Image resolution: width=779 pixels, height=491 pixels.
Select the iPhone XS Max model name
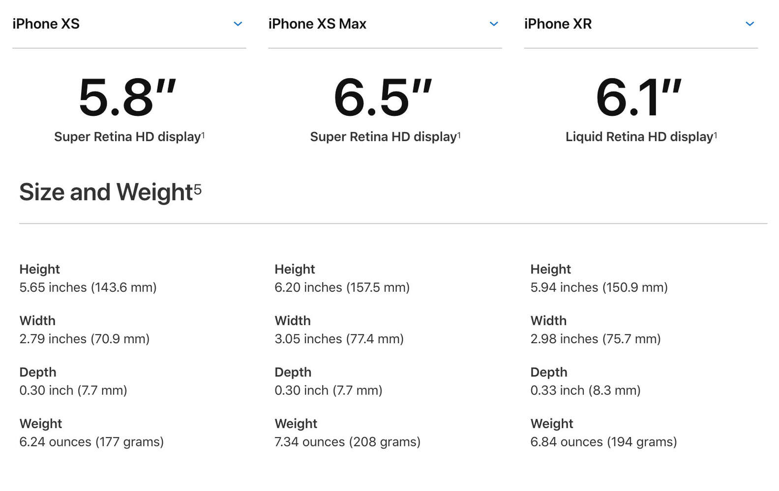point(317,24)
